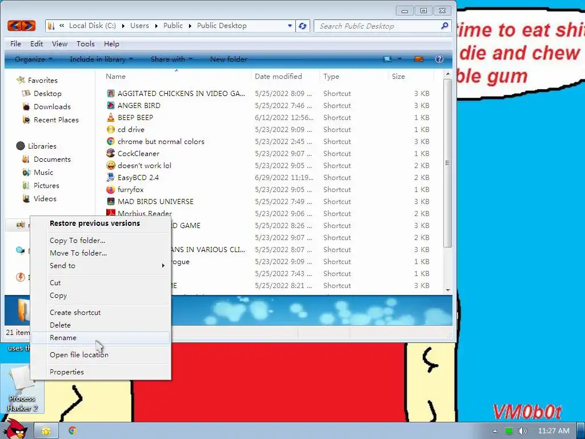Click the volume speaker tray icon
The width and height of the screenshot is (585, 439).
(522, 431)
